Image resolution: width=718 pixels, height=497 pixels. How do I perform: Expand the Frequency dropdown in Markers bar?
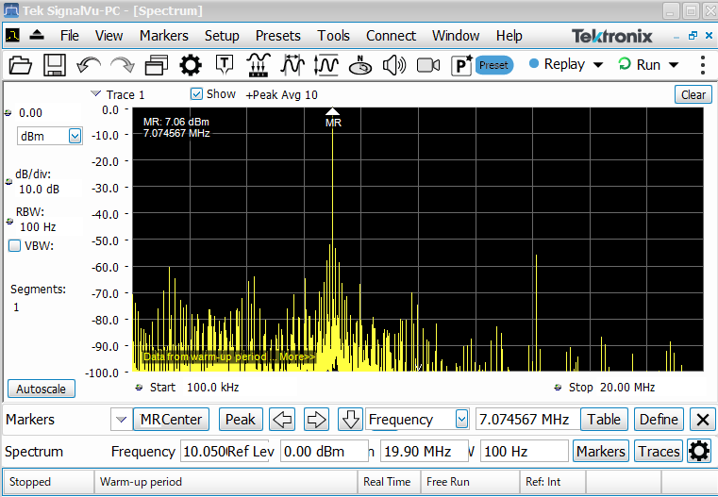pyautogui.click(x=461, y=420)
